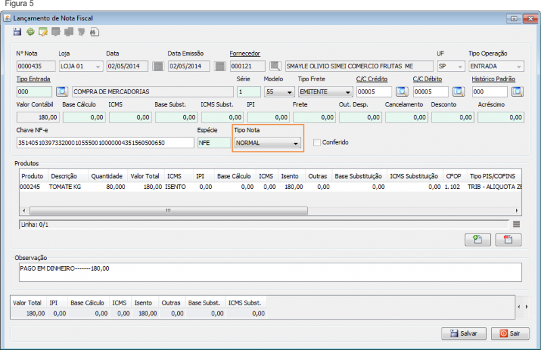Viewport: 541px width, 350px height.
Task: Click the Nº Nota field with 0000435
Action: click(x=36, y=66)
